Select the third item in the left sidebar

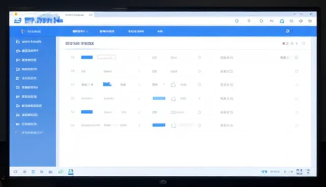coord(26,60)
